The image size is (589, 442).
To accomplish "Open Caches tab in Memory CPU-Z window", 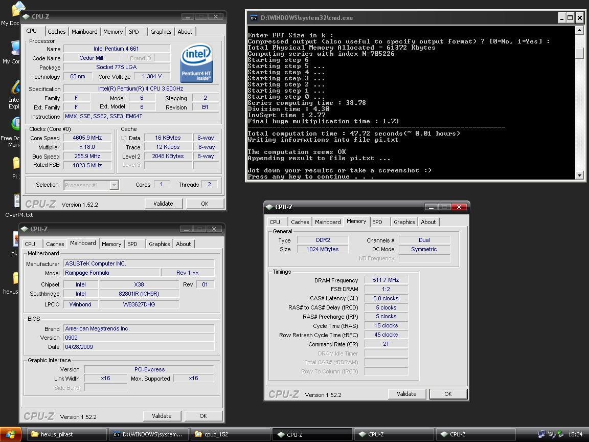I will [300, 222].
